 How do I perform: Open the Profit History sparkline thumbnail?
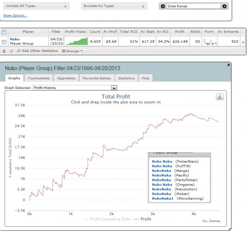click(x=76, y=42)
